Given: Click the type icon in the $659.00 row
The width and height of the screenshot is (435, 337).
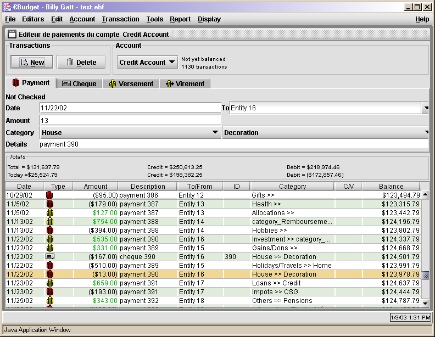Looking at the screenshot, I should 49,283.
